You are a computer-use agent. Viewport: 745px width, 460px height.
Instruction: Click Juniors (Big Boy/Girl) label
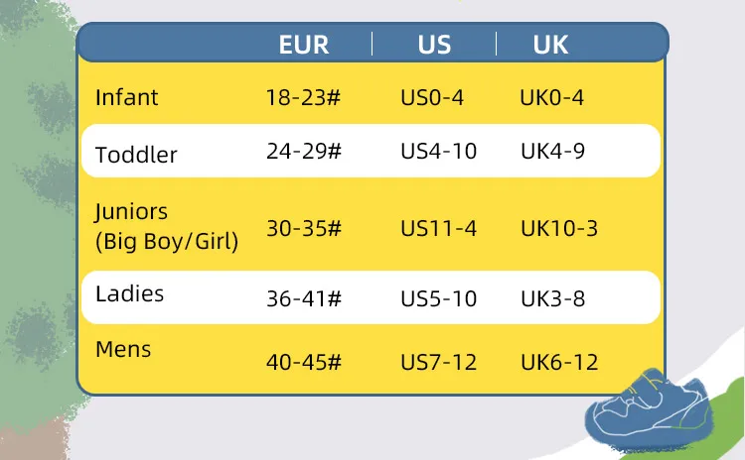pos(166,225)
